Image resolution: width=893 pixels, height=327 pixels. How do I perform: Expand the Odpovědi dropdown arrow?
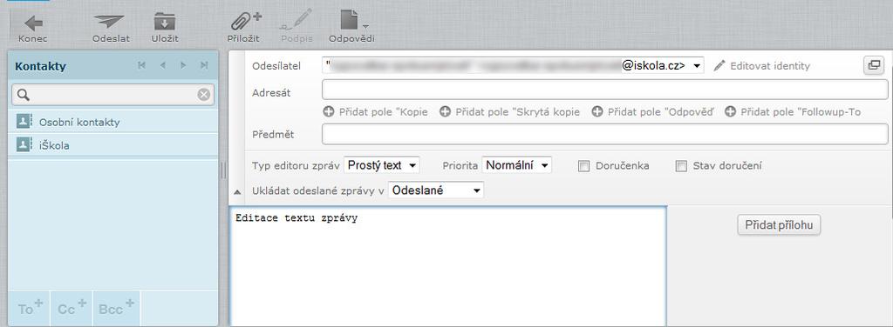(365, 26)
